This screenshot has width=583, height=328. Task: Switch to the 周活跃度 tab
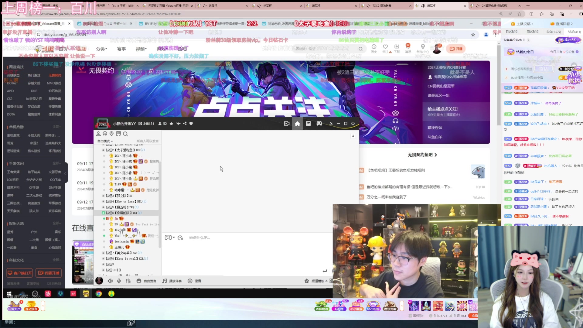(533, 32)
